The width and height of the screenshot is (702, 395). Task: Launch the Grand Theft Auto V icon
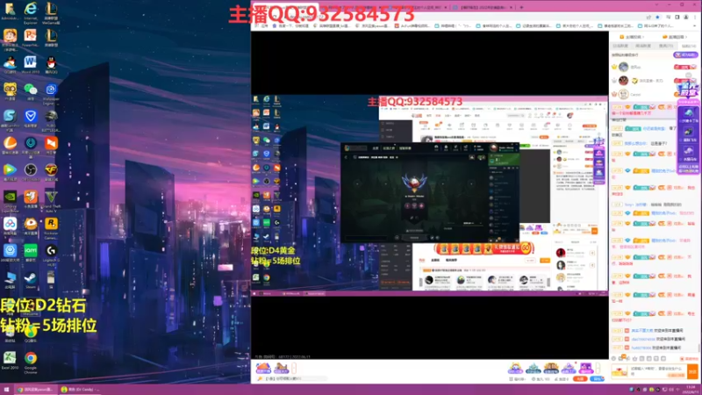click(x=51, y=201)
